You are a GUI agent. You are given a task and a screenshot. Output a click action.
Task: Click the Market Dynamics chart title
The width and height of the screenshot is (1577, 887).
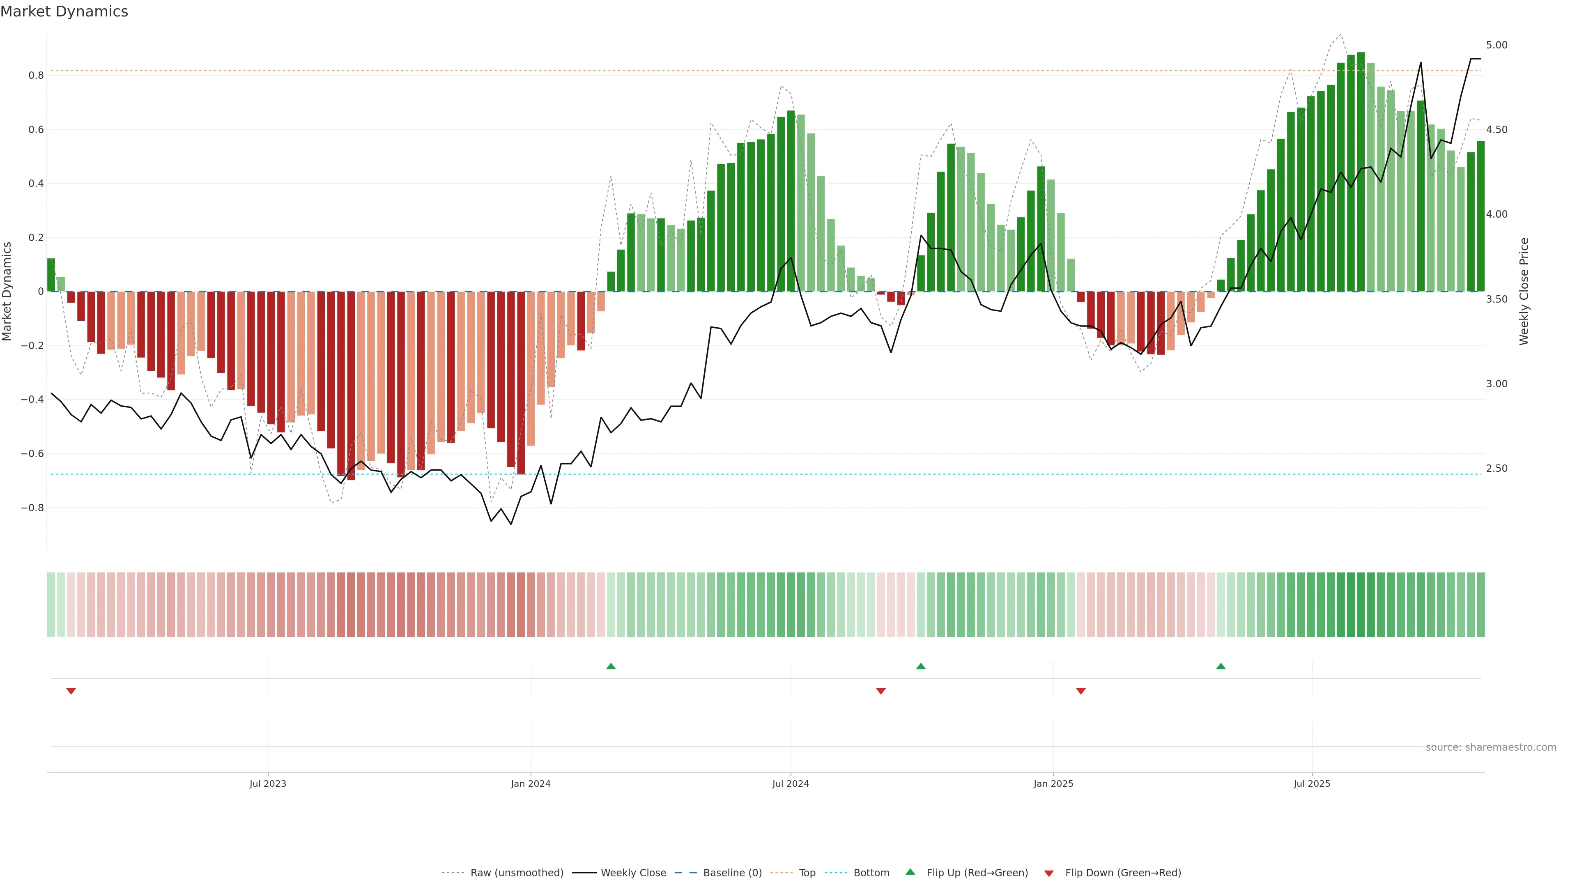[x=64, y=11]
